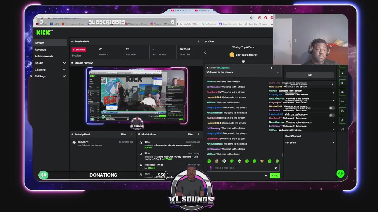Click the pin icon on pinned message

pos(271,68)
